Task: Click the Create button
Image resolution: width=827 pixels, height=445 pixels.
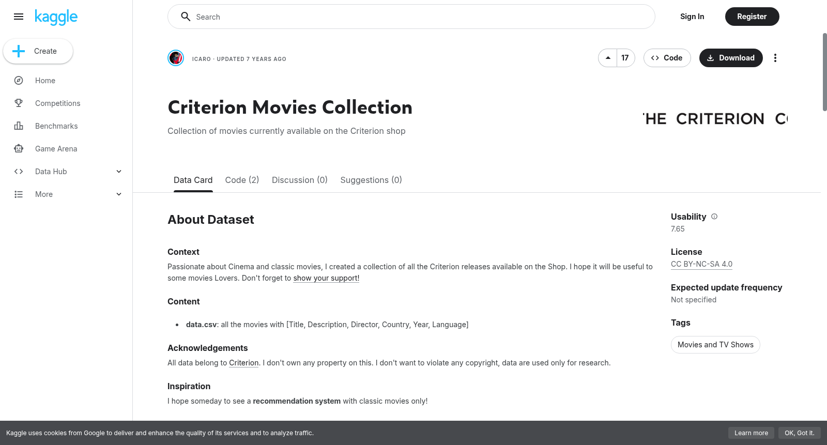Action: coord(38,51)
